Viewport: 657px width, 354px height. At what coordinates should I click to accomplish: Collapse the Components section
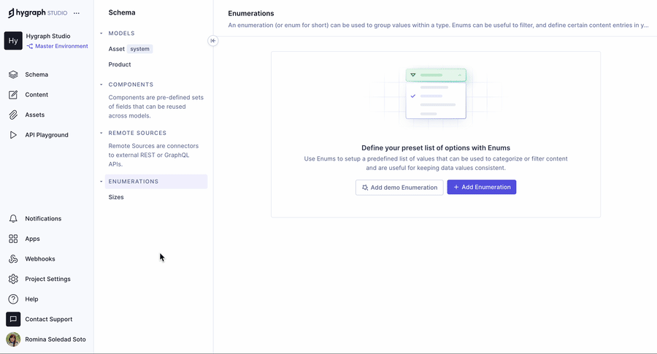101,85
